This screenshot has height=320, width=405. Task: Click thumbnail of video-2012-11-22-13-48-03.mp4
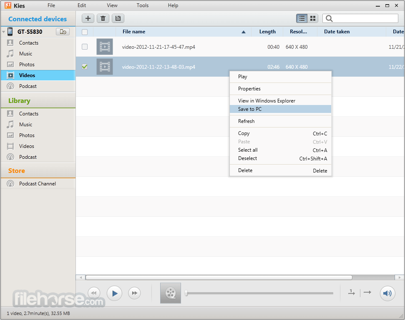pyautogui.click(x=105, y=67)
